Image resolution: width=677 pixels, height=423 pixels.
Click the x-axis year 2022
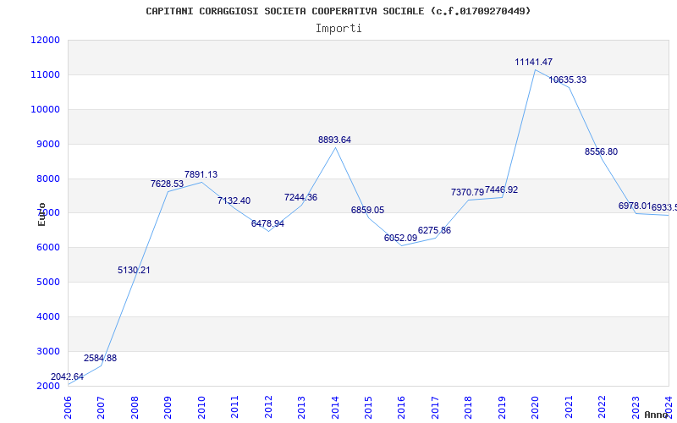click(602, 407)
